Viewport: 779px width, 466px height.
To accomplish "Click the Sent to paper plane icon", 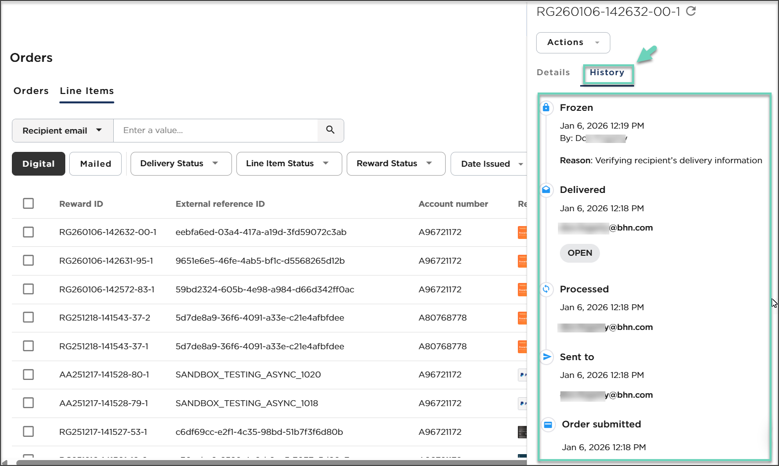I will tap(547, 357).
